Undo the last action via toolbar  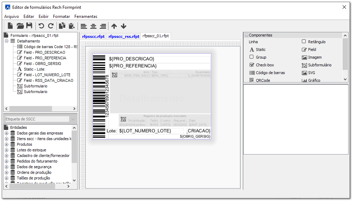click(x=41, y=26)
